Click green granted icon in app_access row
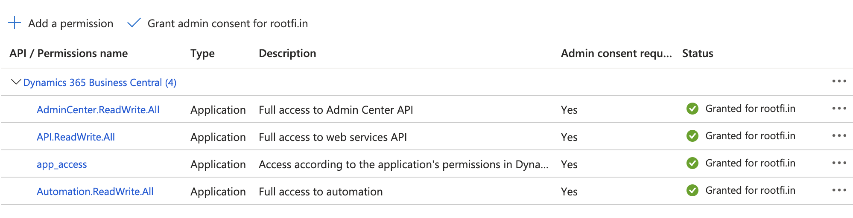Viewport: 853px width, 218px height. 692,163
